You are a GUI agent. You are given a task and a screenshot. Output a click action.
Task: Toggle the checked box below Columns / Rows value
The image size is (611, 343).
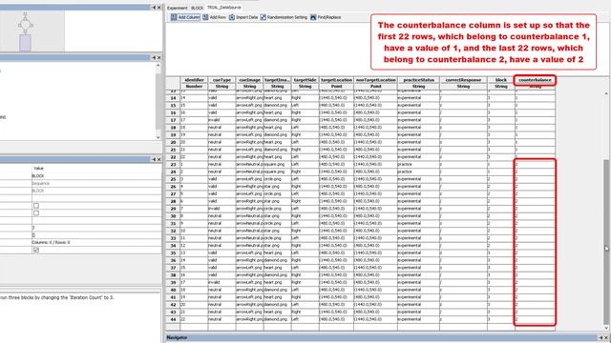[x=36, y=250]
